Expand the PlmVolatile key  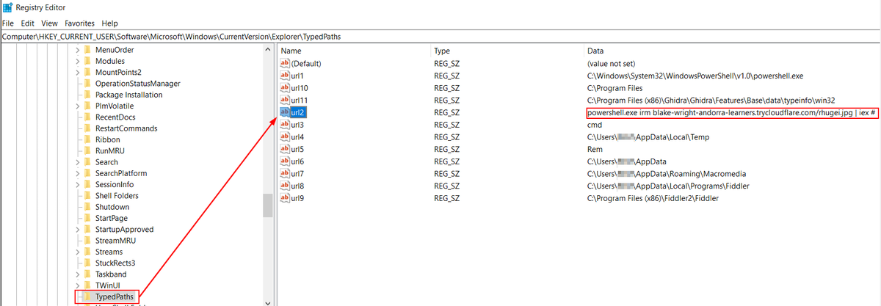78,106
